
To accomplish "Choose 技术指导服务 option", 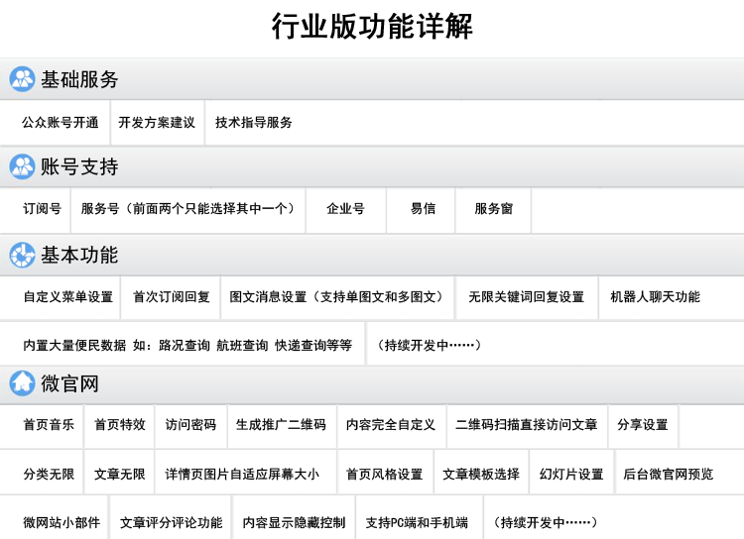I will [x=254, y=123].
